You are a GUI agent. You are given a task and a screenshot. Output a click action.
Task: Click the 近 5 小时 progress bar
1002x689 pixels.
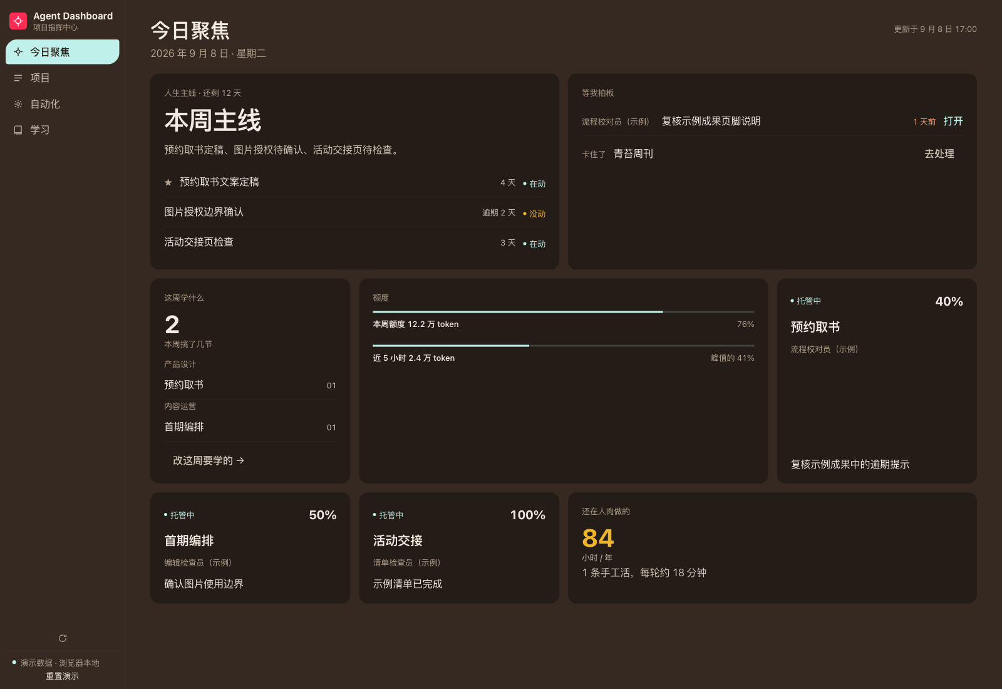pyautogui.click(x=564, y=345)
